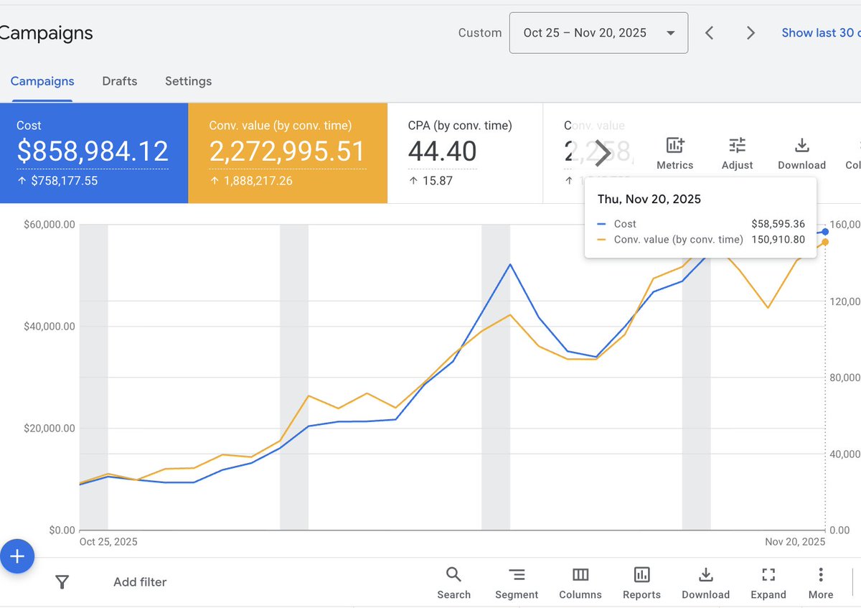
Task: Click the blue plus button
Action: [16, 556]
